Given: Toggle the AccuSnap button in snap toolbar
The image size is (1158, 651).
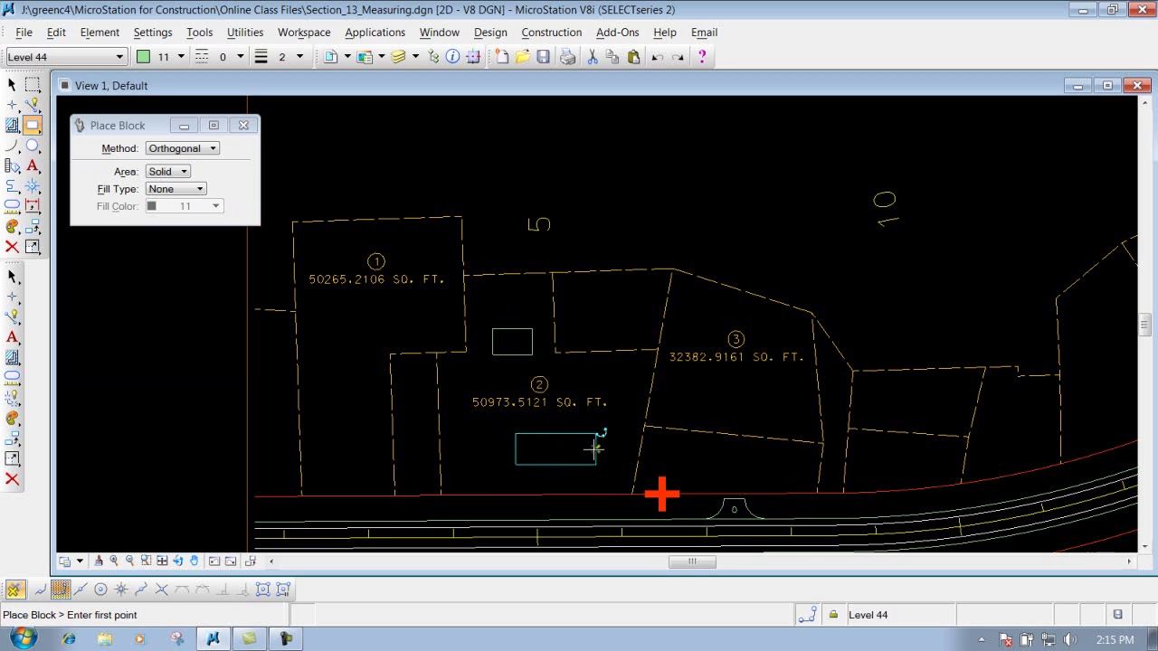Looking at the screenshot, I should (14, 590).
